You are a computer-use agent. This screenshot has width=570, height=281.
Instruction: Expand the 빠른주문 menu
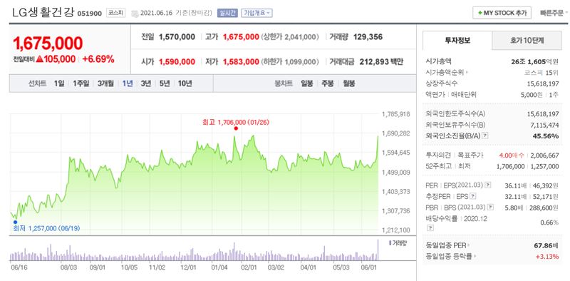click(x=554, y=13)
